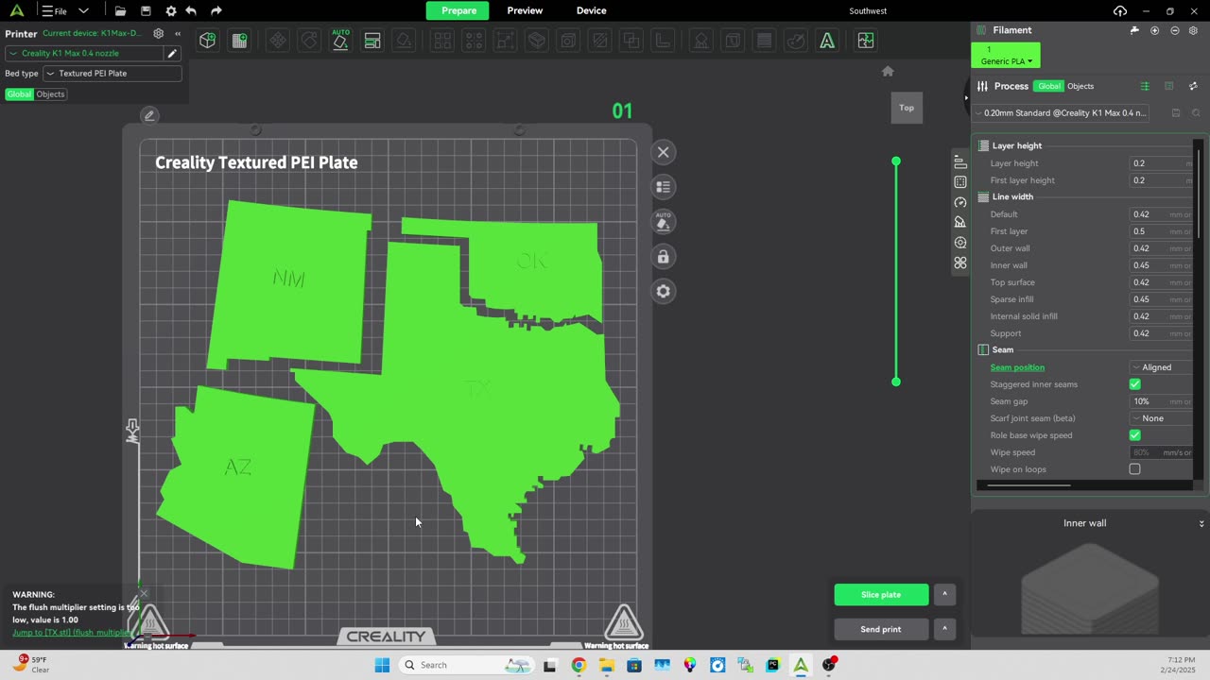Switch left panel to Objects mode
Image resolution: width=1210 pixels, height=680 pixels.
coord(50,94)
